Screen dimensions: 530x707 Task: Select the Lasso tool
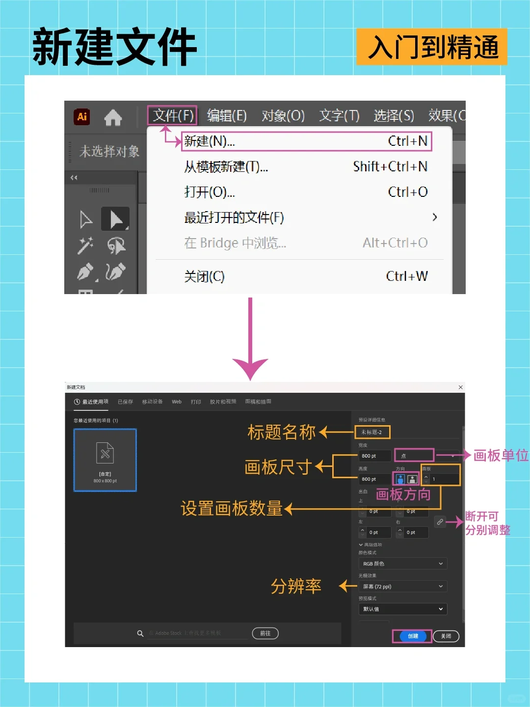pyautogui.click(x=115, y=246)
